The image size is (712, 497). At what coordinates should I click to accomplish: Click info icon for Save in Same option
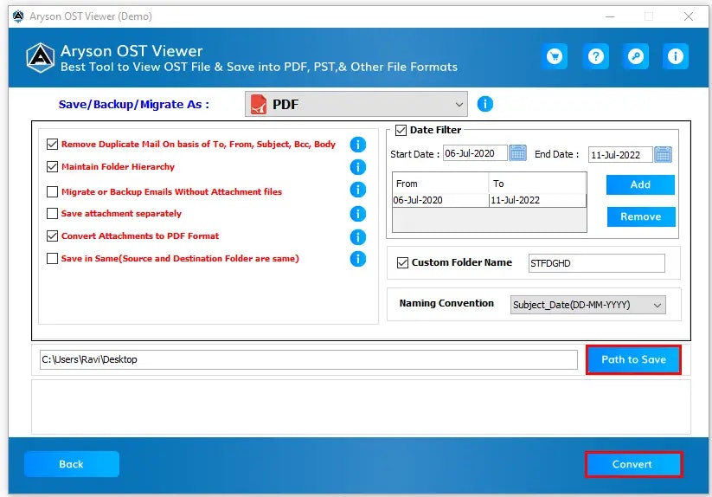tap(358, 259)
